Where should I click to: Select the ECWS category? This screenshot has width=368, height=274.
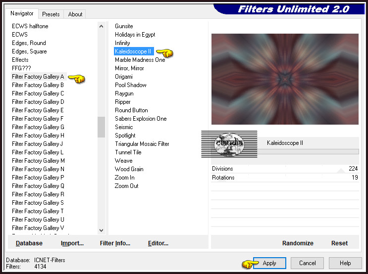(20, 35)
